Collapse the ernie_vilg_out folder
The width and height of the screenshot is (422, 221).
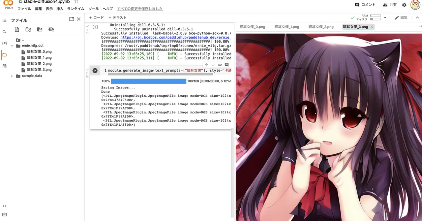(12, 46)
